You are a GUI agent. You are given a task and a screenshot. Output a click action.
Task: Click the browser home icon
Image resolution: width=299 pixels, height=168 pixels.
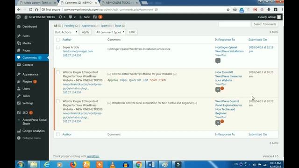point(36,9)
